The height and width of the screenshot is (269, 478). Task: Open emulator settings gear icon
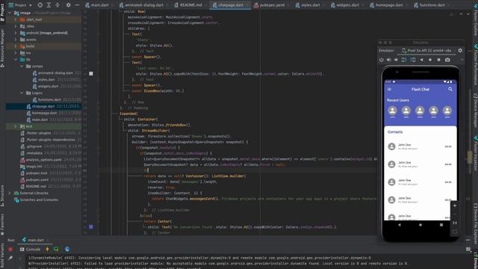coord(460,50)
